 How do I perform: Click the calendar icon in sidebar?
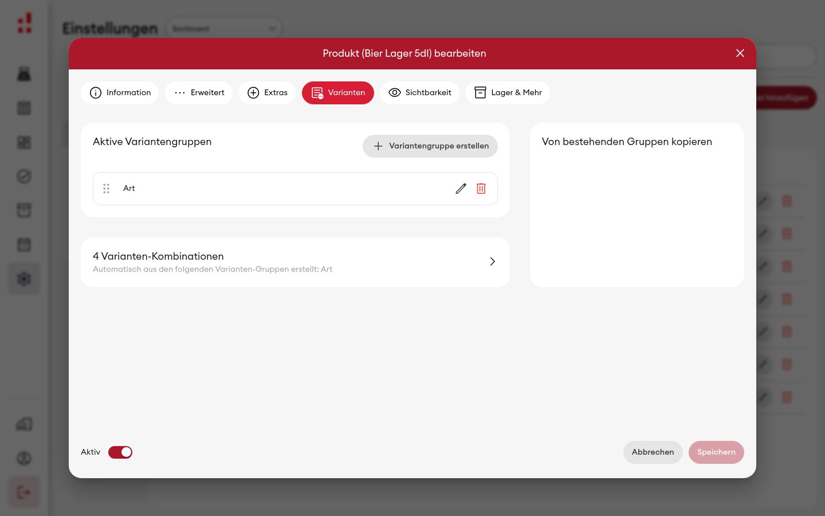24,245
